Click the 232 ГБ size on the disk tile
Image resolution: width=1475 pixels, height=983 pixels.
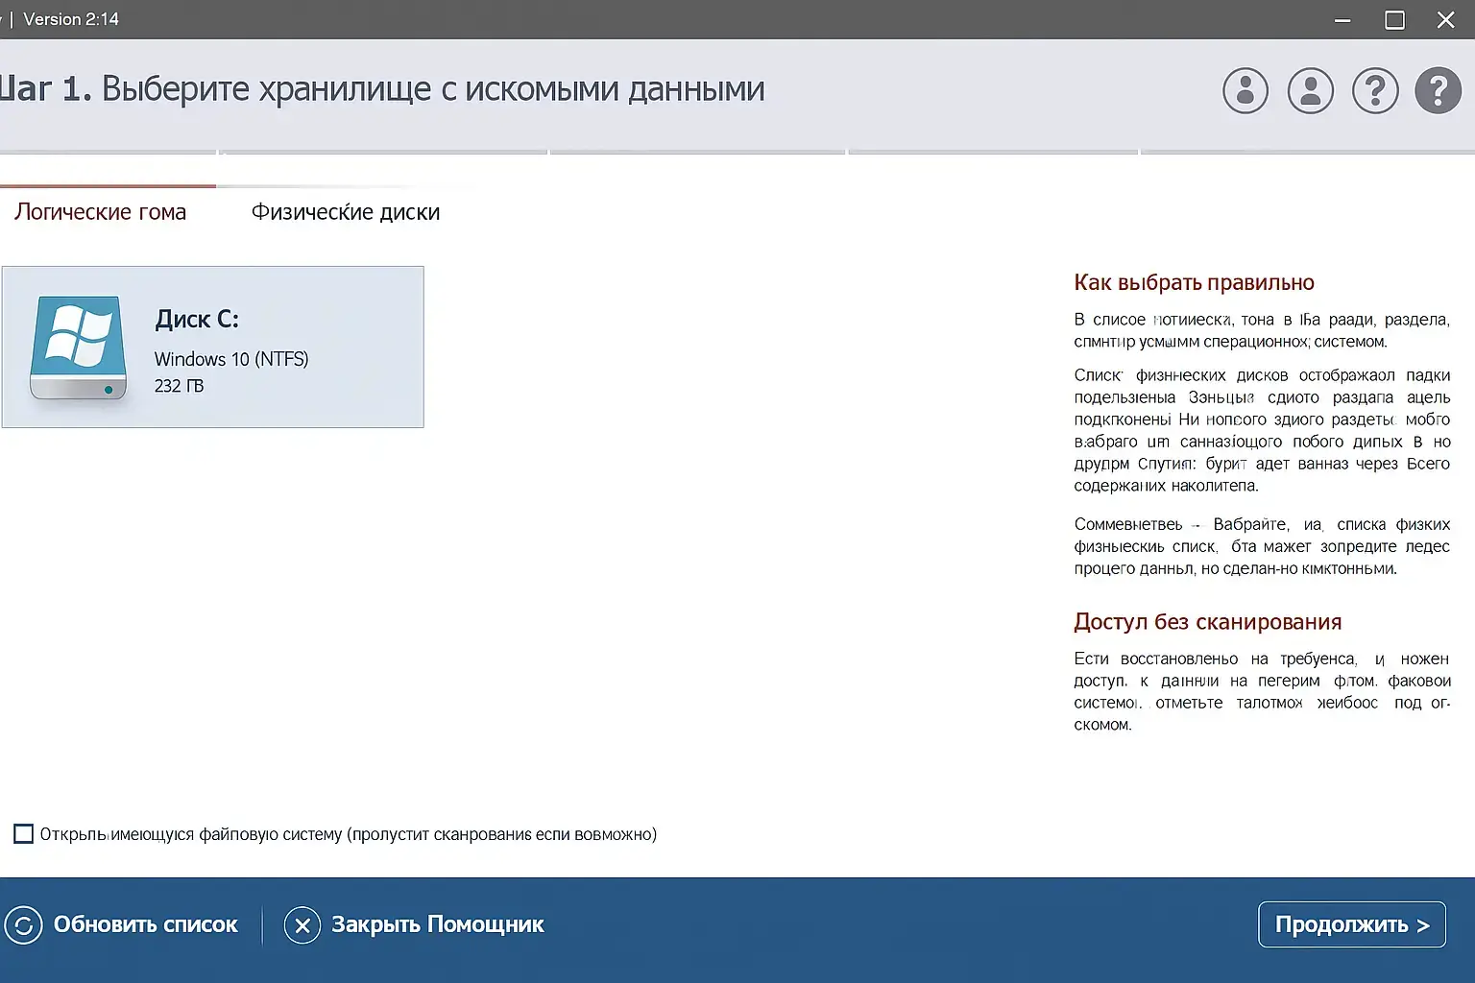pos(179,386)
